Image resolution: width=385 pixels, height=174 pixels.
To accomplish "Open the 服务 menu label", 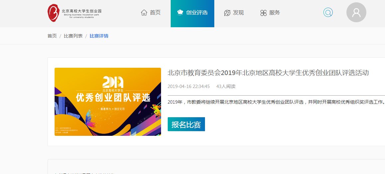I will point(275,13).
